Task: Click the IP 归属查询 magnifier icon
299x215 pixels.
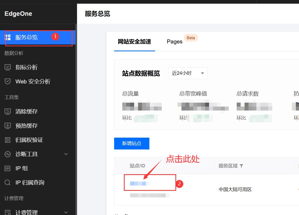Action: 8,183
